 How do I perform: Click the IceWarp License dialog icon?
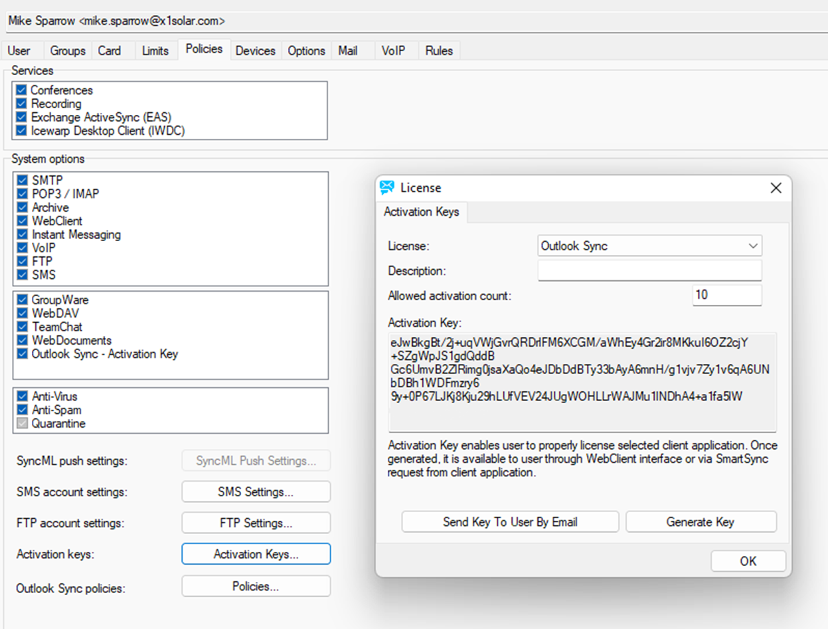[x=387, y=188]
